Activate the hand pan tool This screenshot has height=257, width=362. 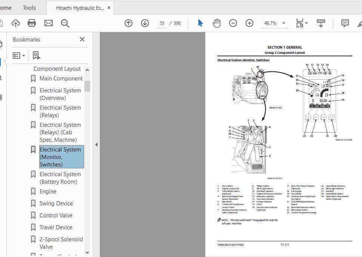[217, 23]
